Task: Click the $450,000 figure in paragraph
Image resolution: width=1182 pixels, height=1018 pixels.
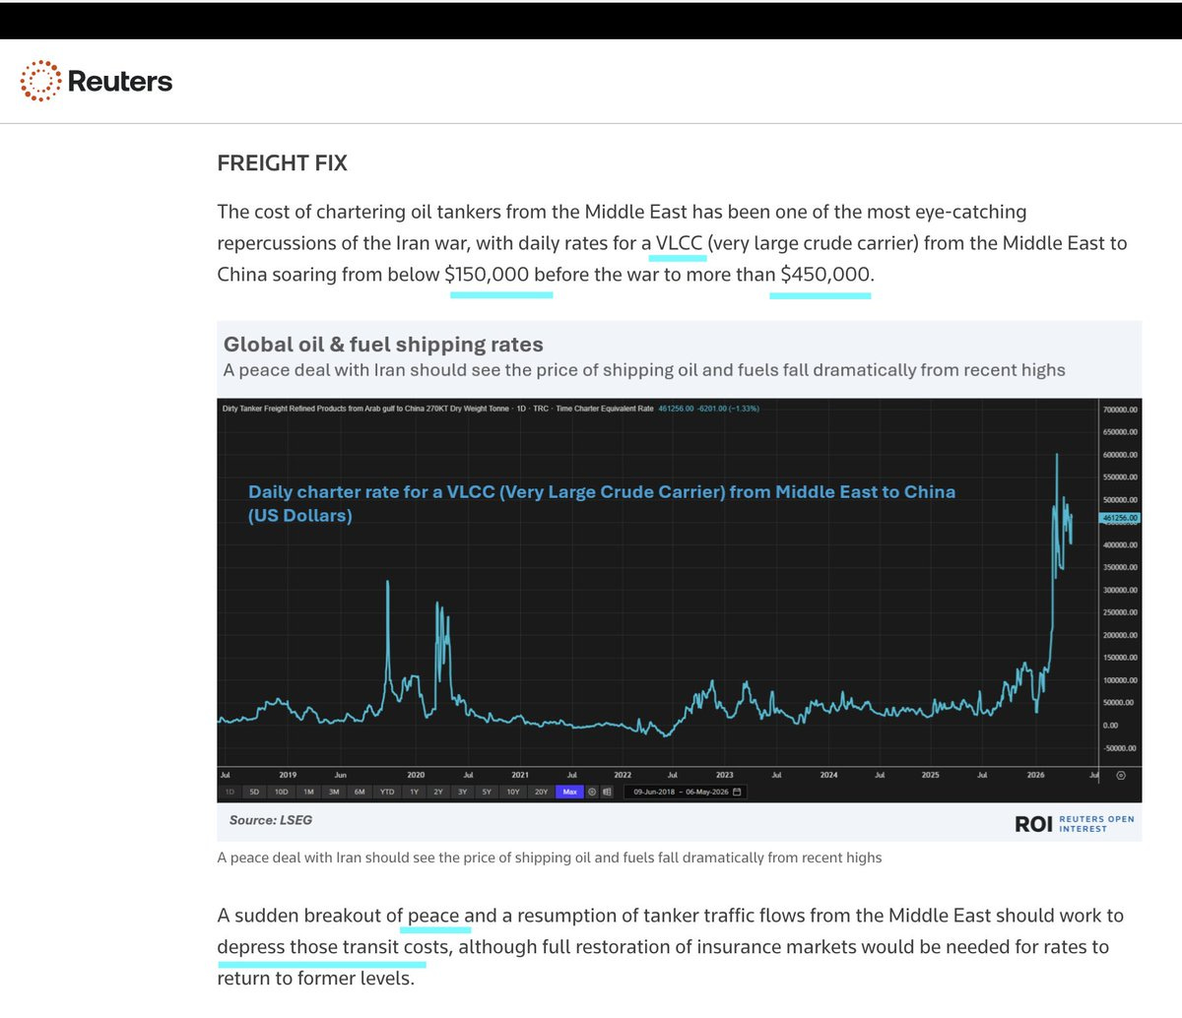Action: coord(825,275)
